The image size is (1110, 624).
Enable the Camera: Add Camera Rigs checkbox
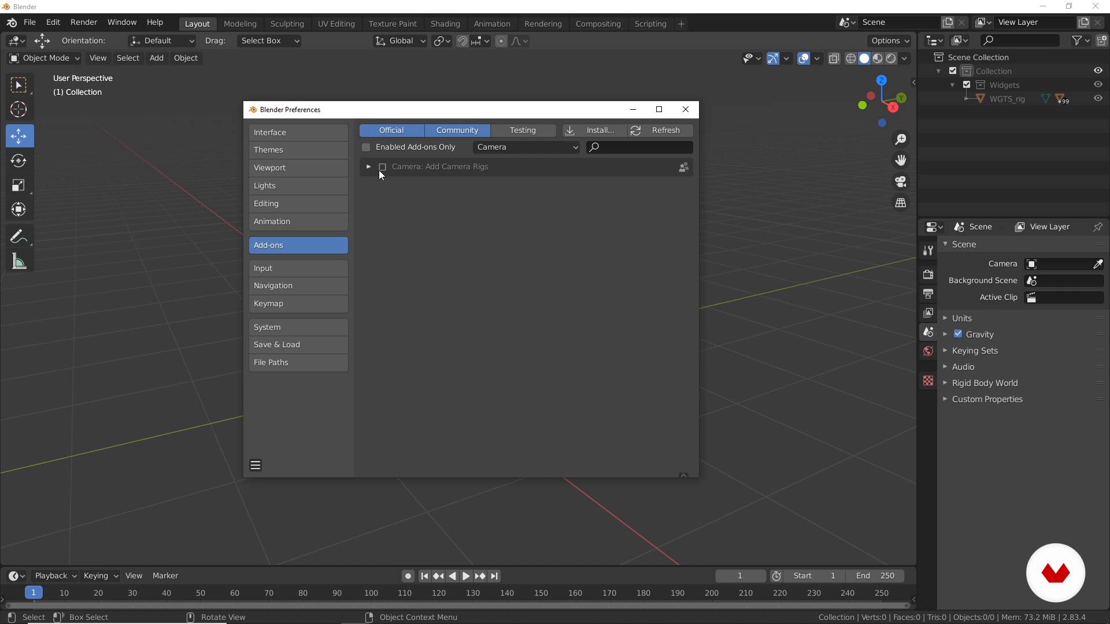click(x=382, y=167)
